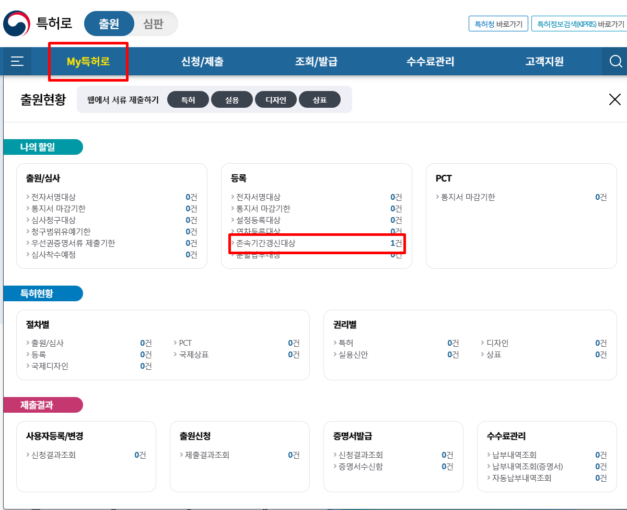Image resolution: width=627 pixels, height=510 pixels.
Task: Click the 특허로 logo emblem
Action: 17,24
